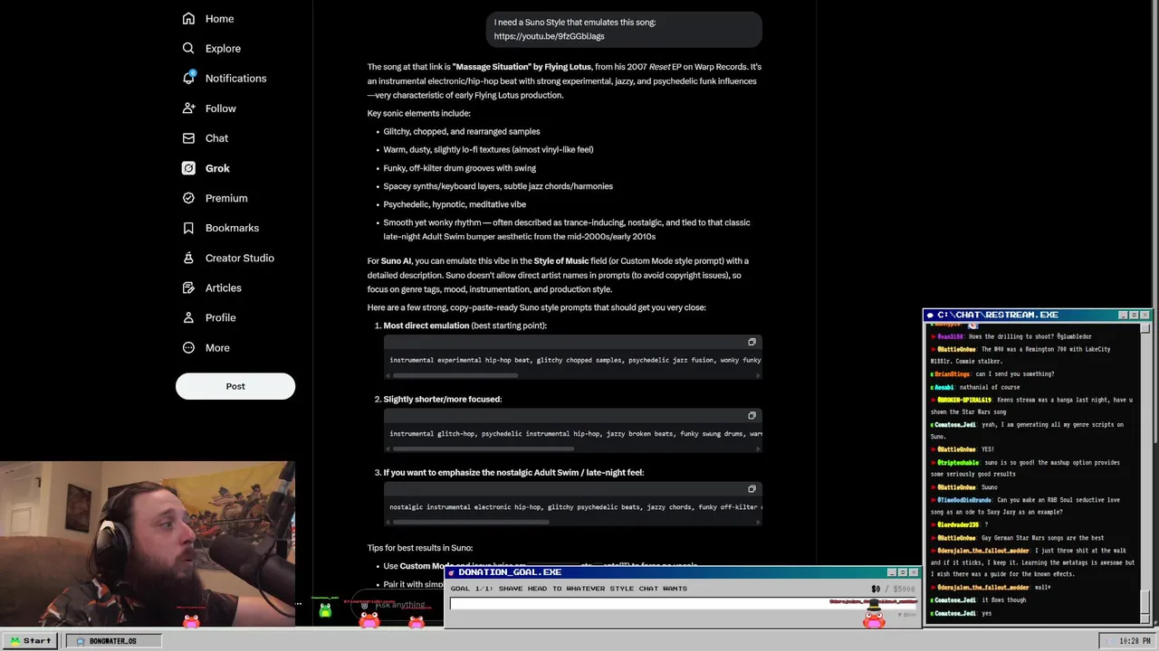This screenshot has width=1159, height=651.
Task: Click 'Glitchy, chopped, and rearranged samples' bullet
Action: (462, 131)
